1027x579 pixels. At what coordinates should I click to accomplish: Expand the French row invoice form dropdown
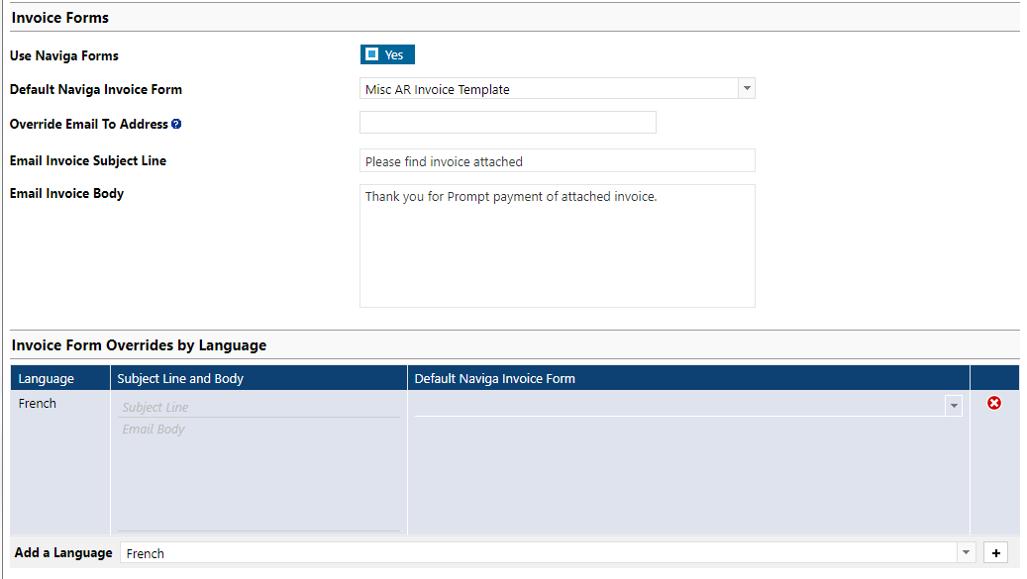(953, 406)
